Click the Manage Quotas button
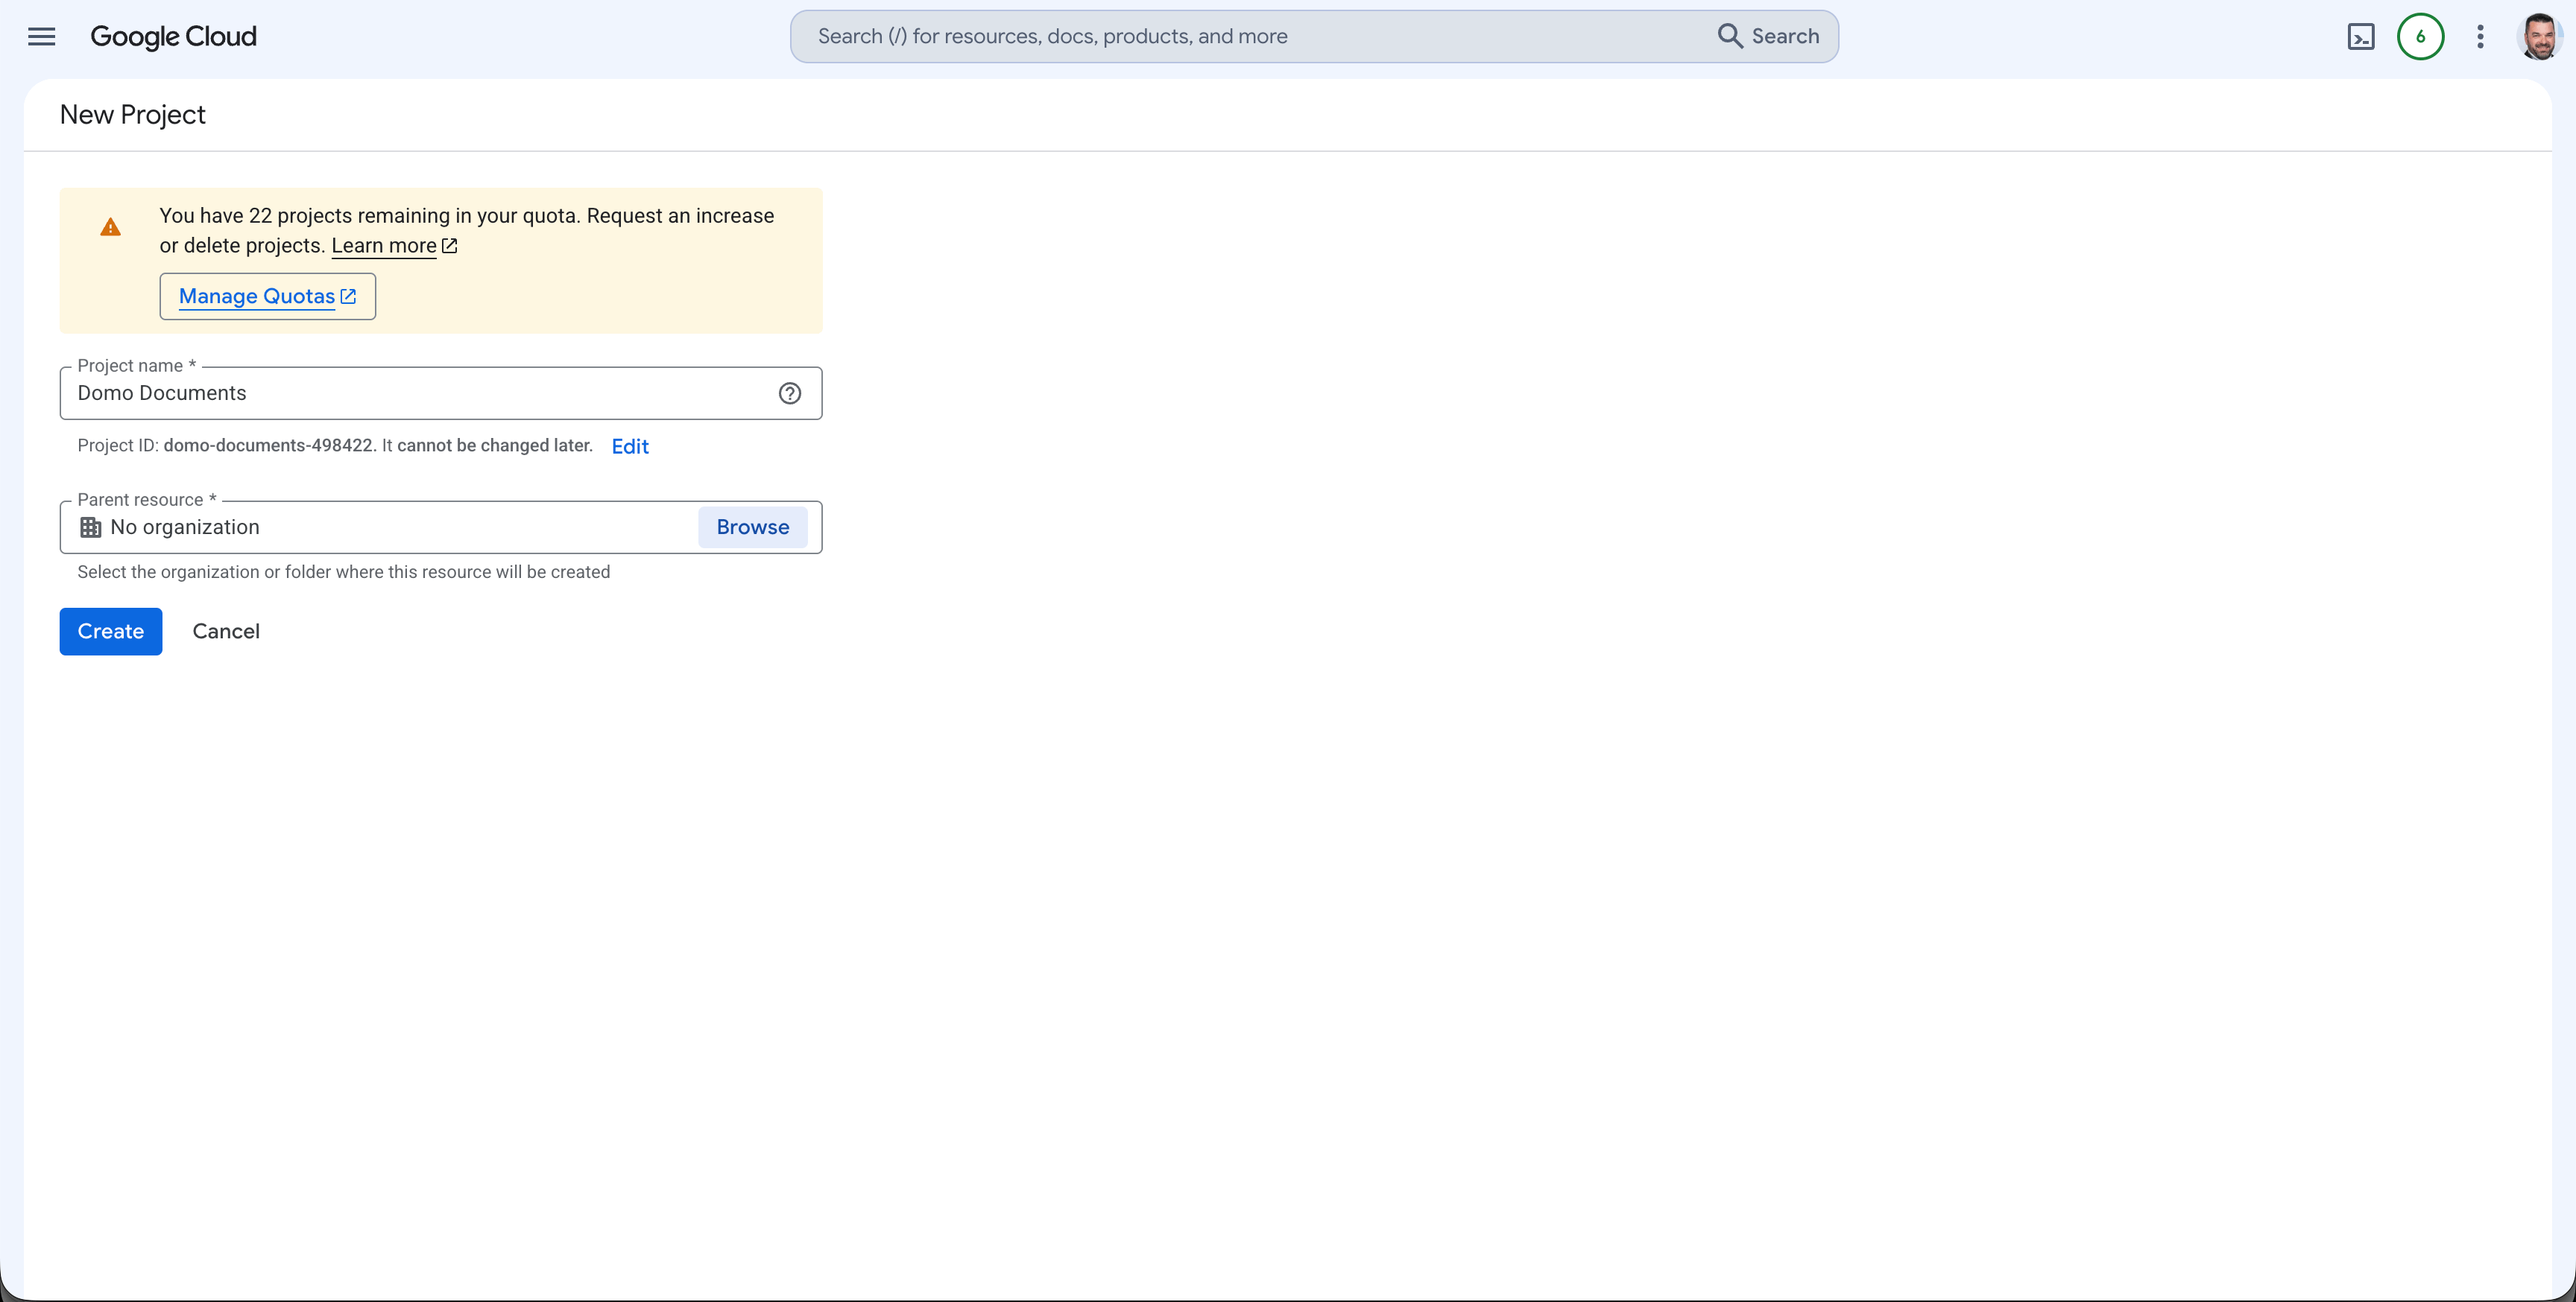The image size is (2576, 1302). pyautogui.click(x=267, y=296)
